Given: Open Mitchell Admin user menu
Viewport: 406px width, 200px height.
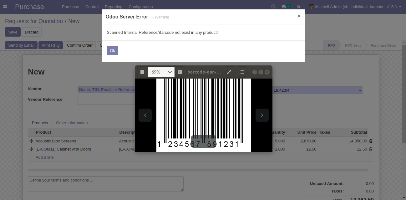Looking at the screenshot, I should (x=355, y=7).
